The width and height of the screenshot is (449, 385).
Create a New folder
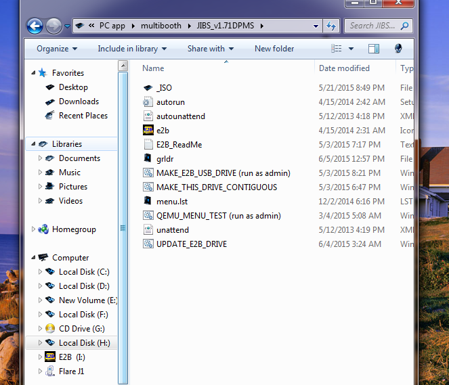274,49
